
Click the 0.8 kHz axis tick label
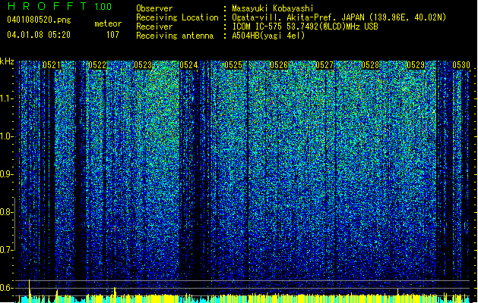(5, 212)
